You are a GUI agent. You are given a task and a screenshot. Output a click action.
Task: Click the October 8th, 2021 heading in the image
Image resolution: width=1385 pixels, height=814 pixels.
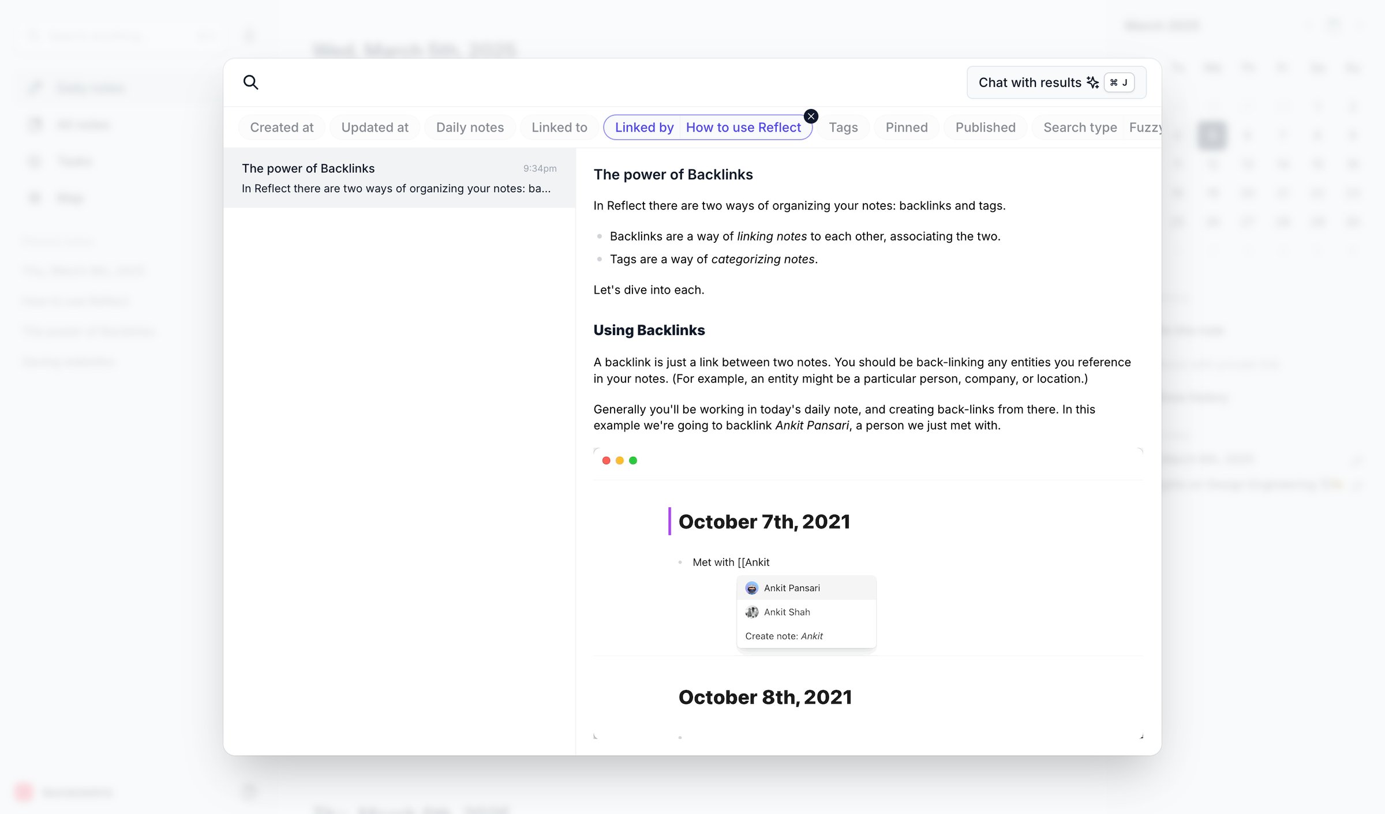pos(765,697)
